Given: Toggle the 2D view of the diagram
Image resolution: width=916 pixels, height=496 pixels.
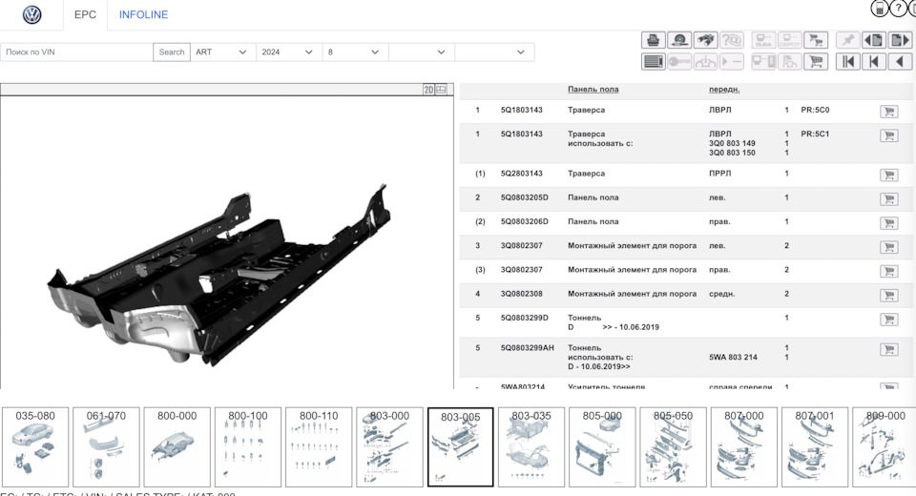Looking at the screenshot, I should 428,90.
